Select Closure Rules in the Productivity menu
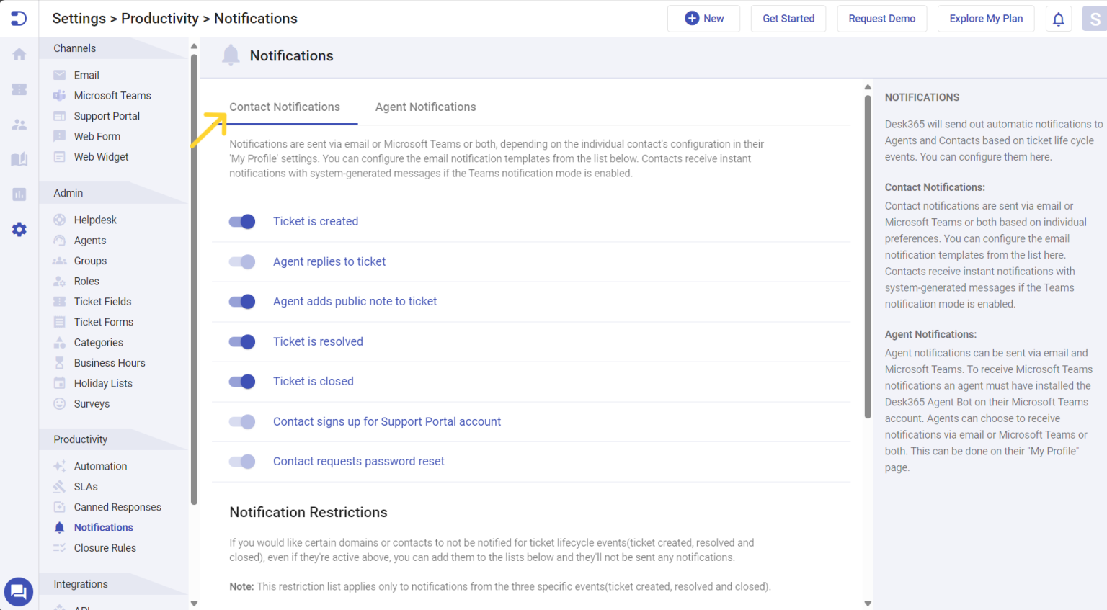The height and width of the screenshot is (610, 1107). tap(105, 547)
